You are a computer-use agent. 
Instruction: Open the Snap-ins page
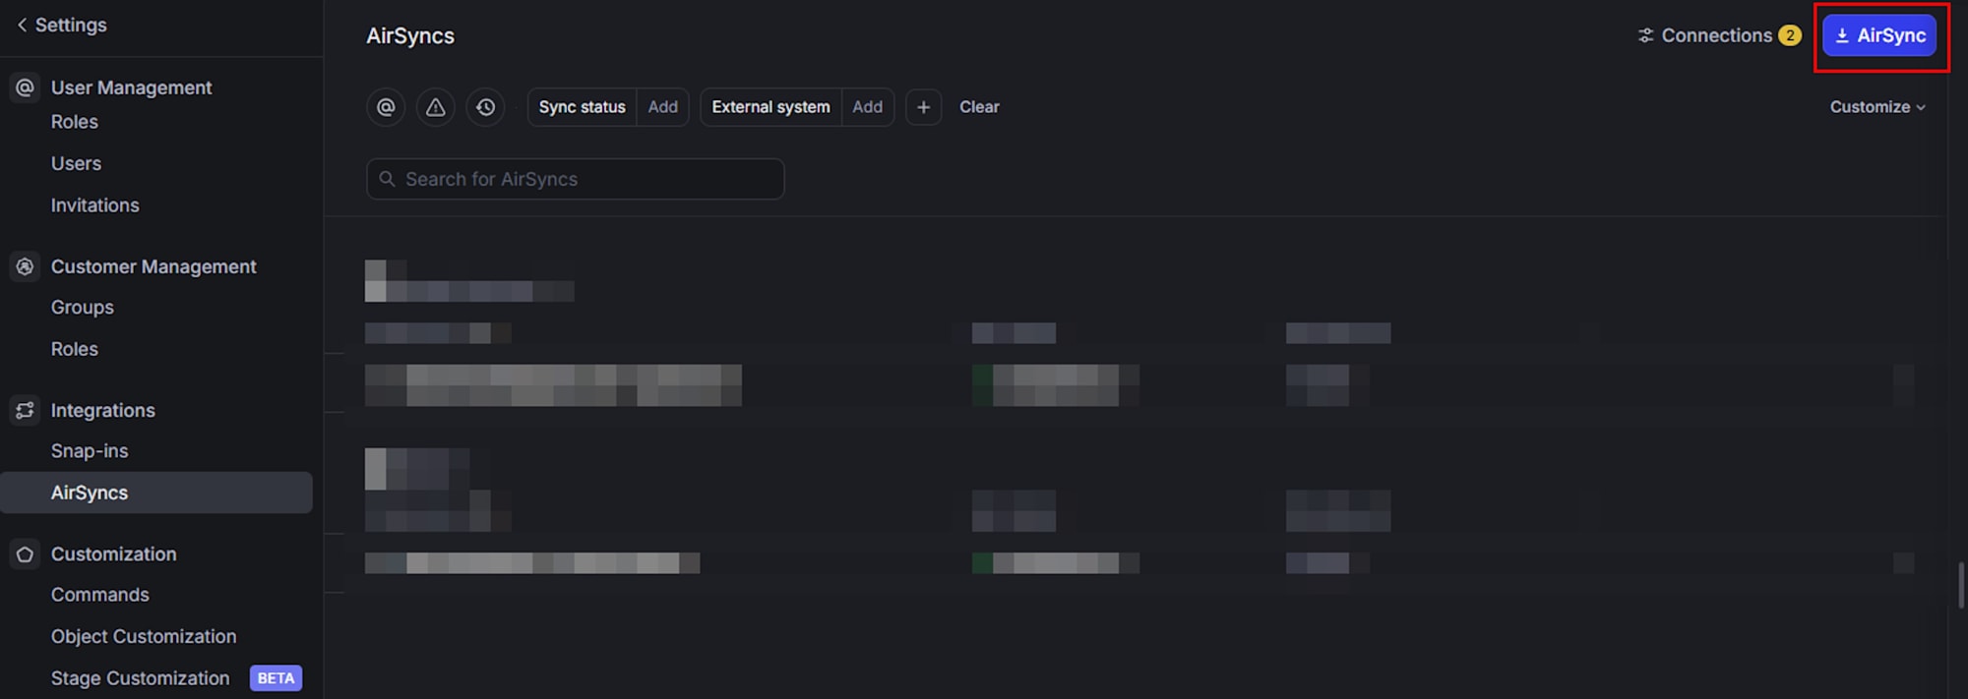click(x=90, y=451)
